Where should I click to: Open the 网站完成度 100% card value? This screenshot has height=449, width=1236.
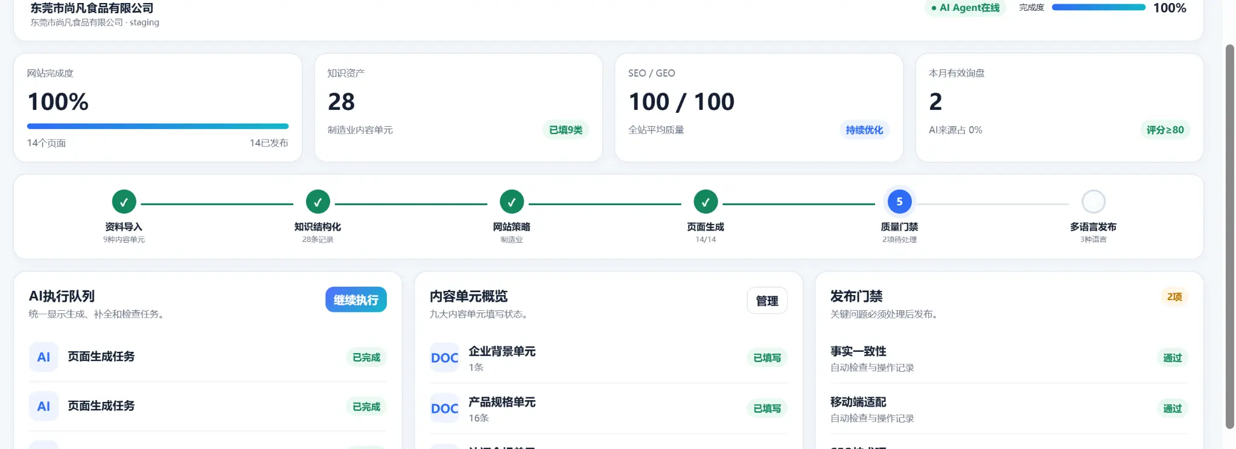pyautogui.click(x=58, y=101)
